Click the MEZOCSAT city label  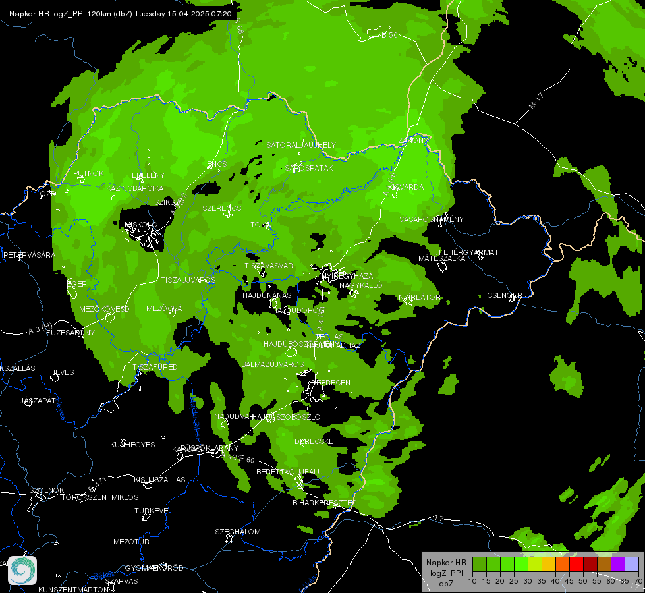[x=166, y=308]
